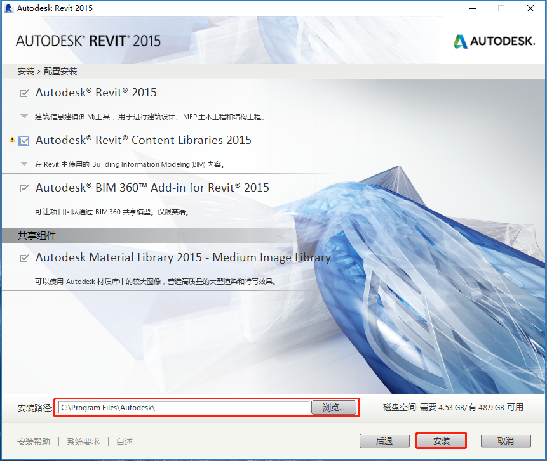Click the 后退 back button
Viewport: 547px width, 461px height.
[x=384, y=441]
